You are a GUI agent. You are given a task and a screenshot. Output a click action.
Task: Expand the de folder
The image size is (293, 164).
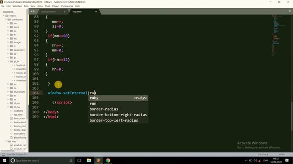[x=8, y=23]
